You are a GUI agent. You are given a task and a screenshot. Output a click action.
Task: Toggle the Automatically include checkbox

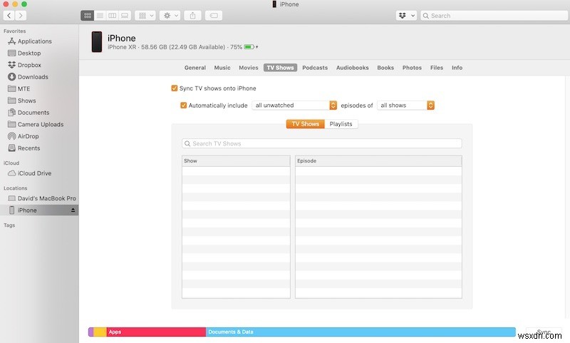[x=184, y=106]
